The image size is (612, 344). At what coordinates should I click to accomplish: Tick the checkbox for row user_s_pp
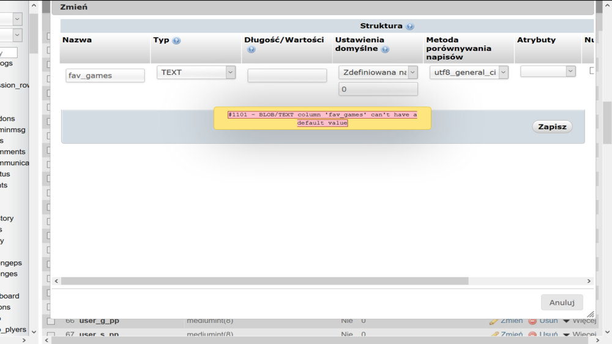tap(51, 335)
